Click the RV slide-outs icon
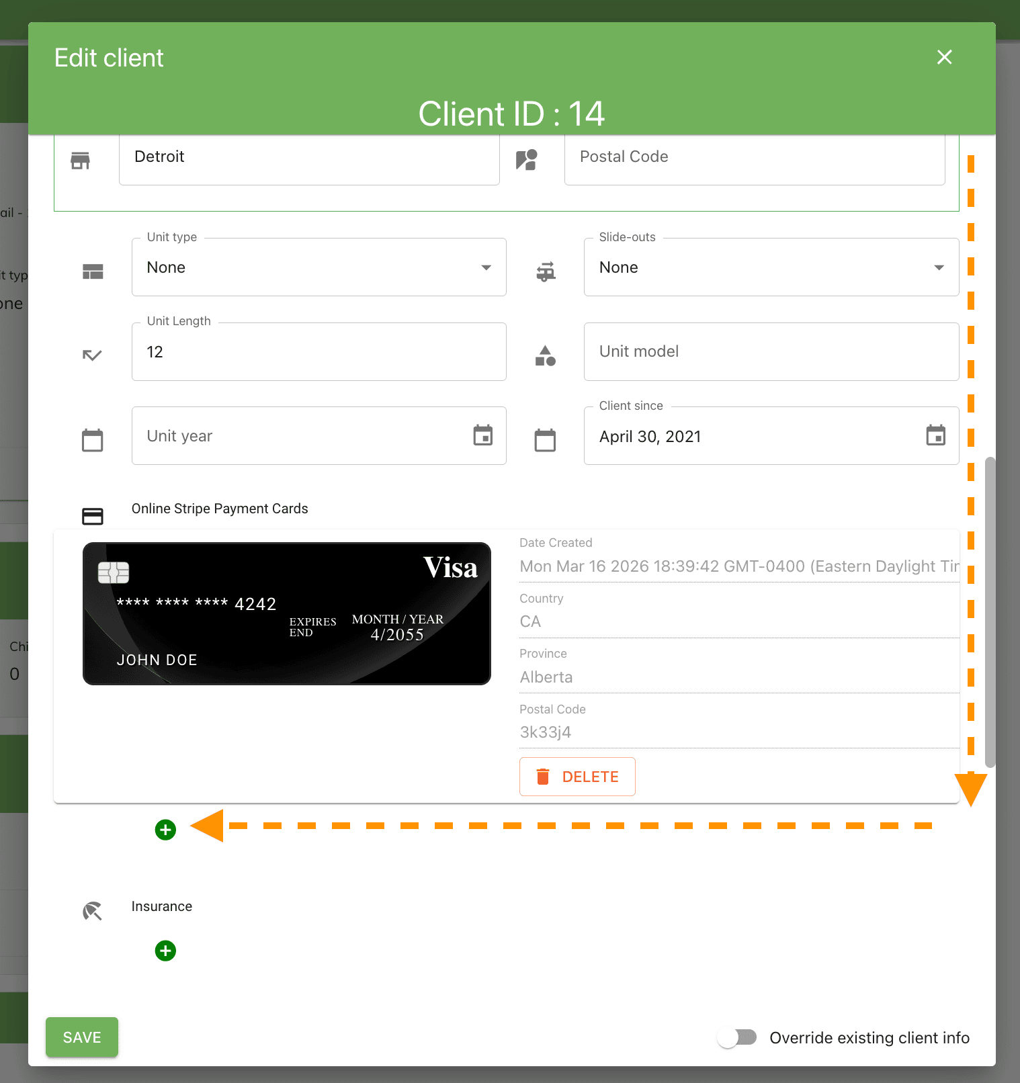 point(546,271)
